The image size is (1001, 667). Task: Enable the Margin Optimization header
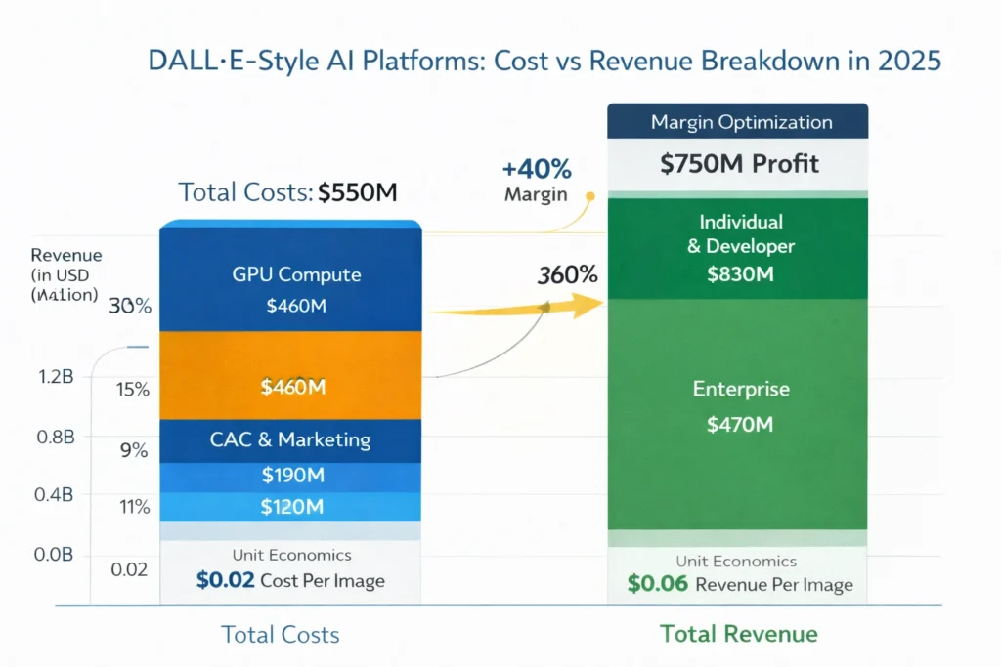(x=738, y=121)
